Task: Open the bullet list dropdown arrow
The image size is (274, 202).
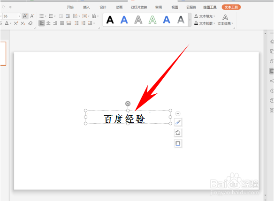Action: click(46, 16)
